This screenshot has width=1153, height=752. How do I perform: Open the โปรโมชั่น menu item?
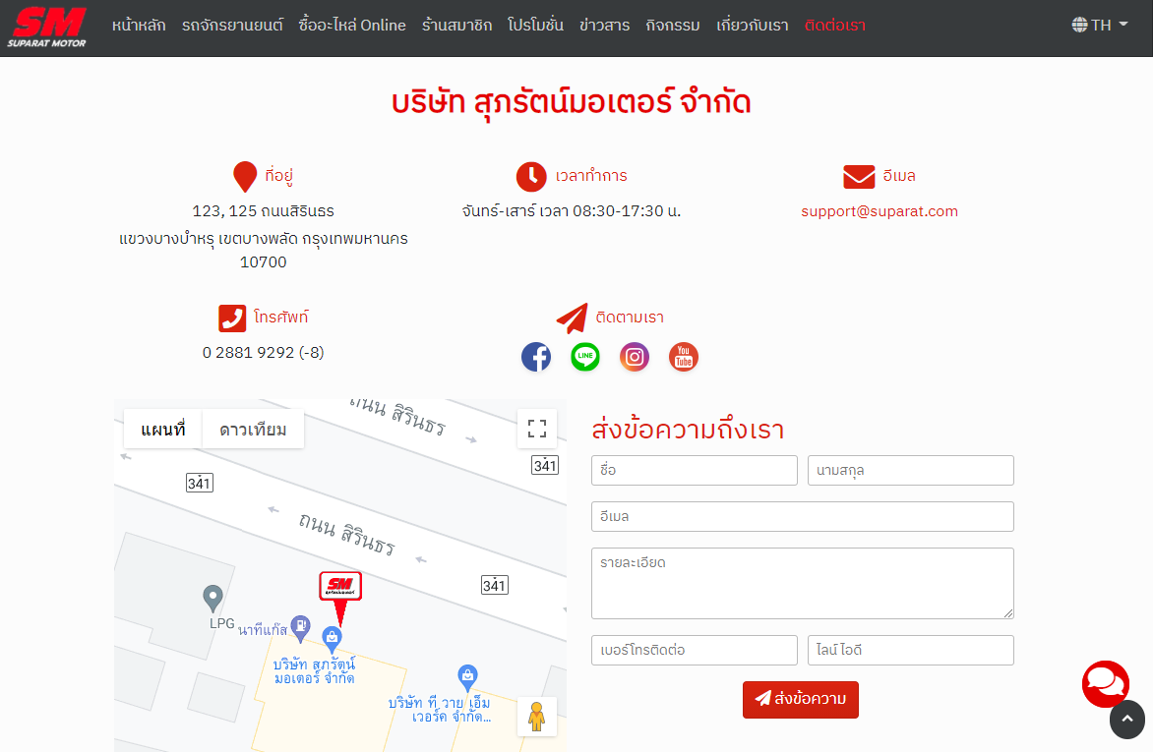(x=535, y=26)
